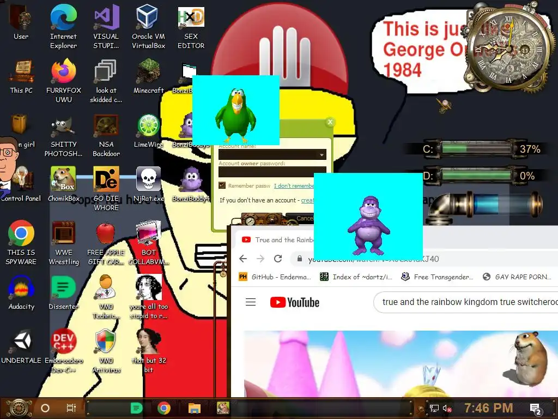Open the VMO Antivirus shield icon

(106, 351)
